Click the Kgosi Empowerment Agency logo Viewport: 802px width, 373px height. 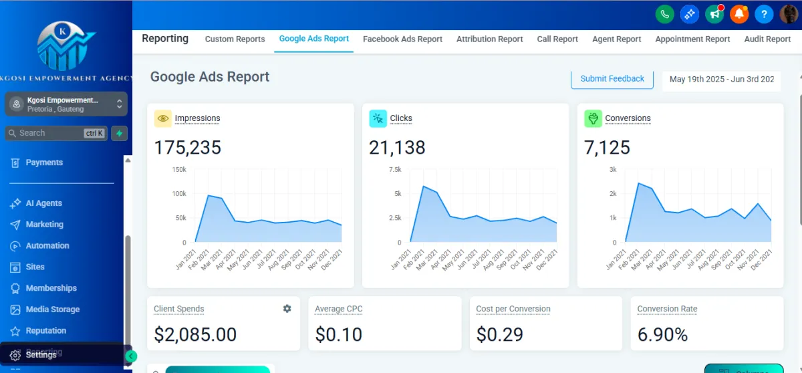[65, 52]
